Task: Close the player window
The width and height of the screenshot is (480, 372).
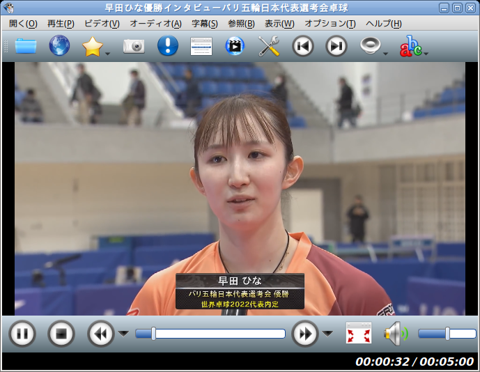Action: 470,8
